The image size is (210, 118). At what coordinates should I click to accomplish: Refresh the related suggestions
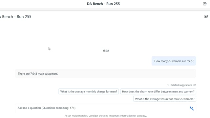coord(195,85)
